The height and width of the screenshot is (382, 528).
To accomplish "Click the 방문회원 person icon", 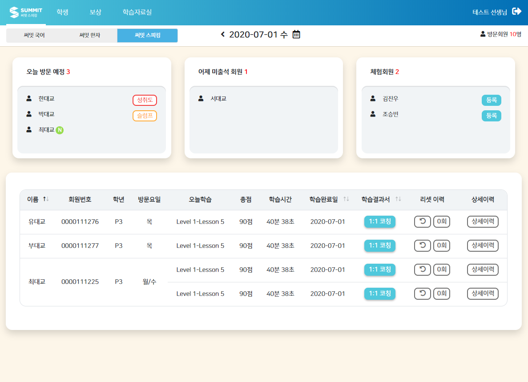I will (483, 34).
